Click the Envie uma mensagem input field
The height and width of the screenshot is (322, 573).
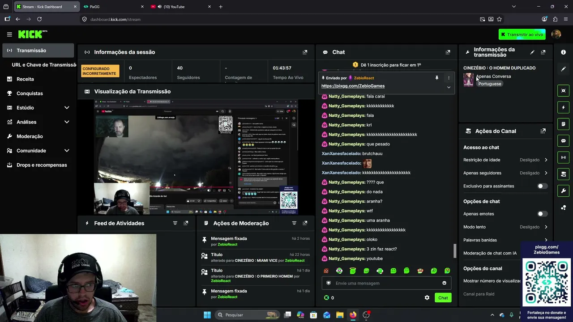pos(385,283)
